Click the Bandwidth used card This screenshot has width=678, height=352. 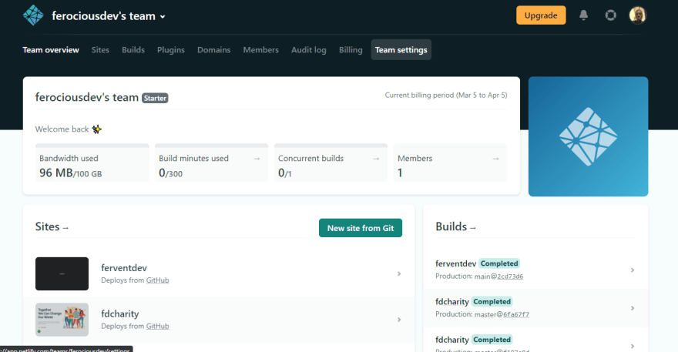pos(92,163)
